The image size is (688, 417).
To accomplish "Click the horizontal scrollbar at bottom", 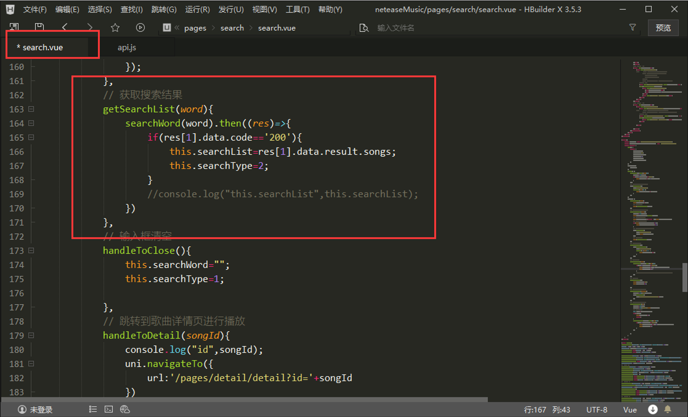I will tap(245, 399).
